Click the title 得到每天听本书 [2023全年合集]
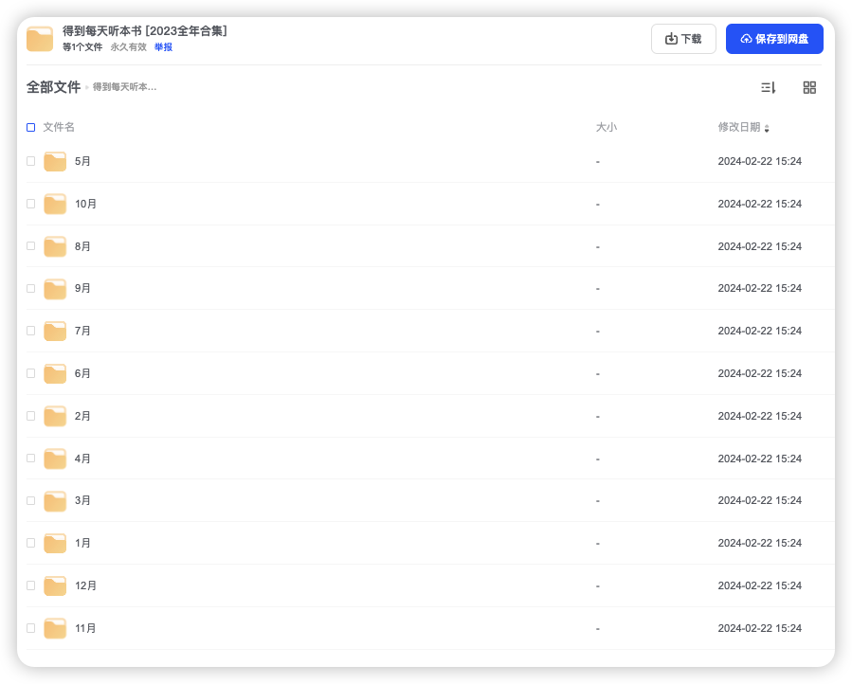This screenshot has width=852, height=684. (x=145, y=31)
